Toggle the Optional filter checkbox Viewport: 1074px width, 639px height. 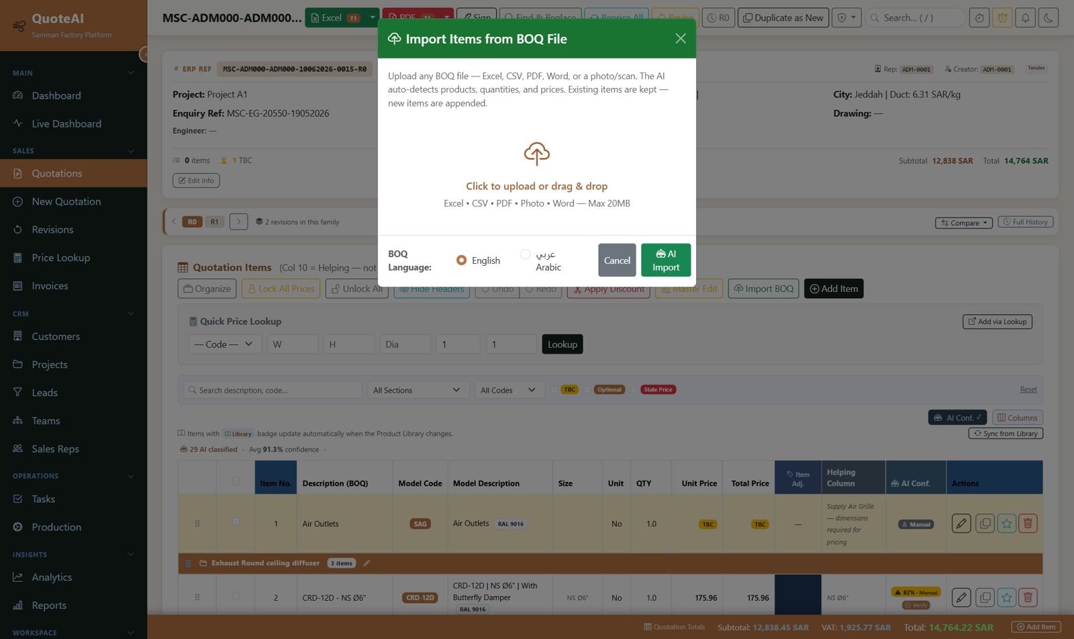click(x=588, y=389)
